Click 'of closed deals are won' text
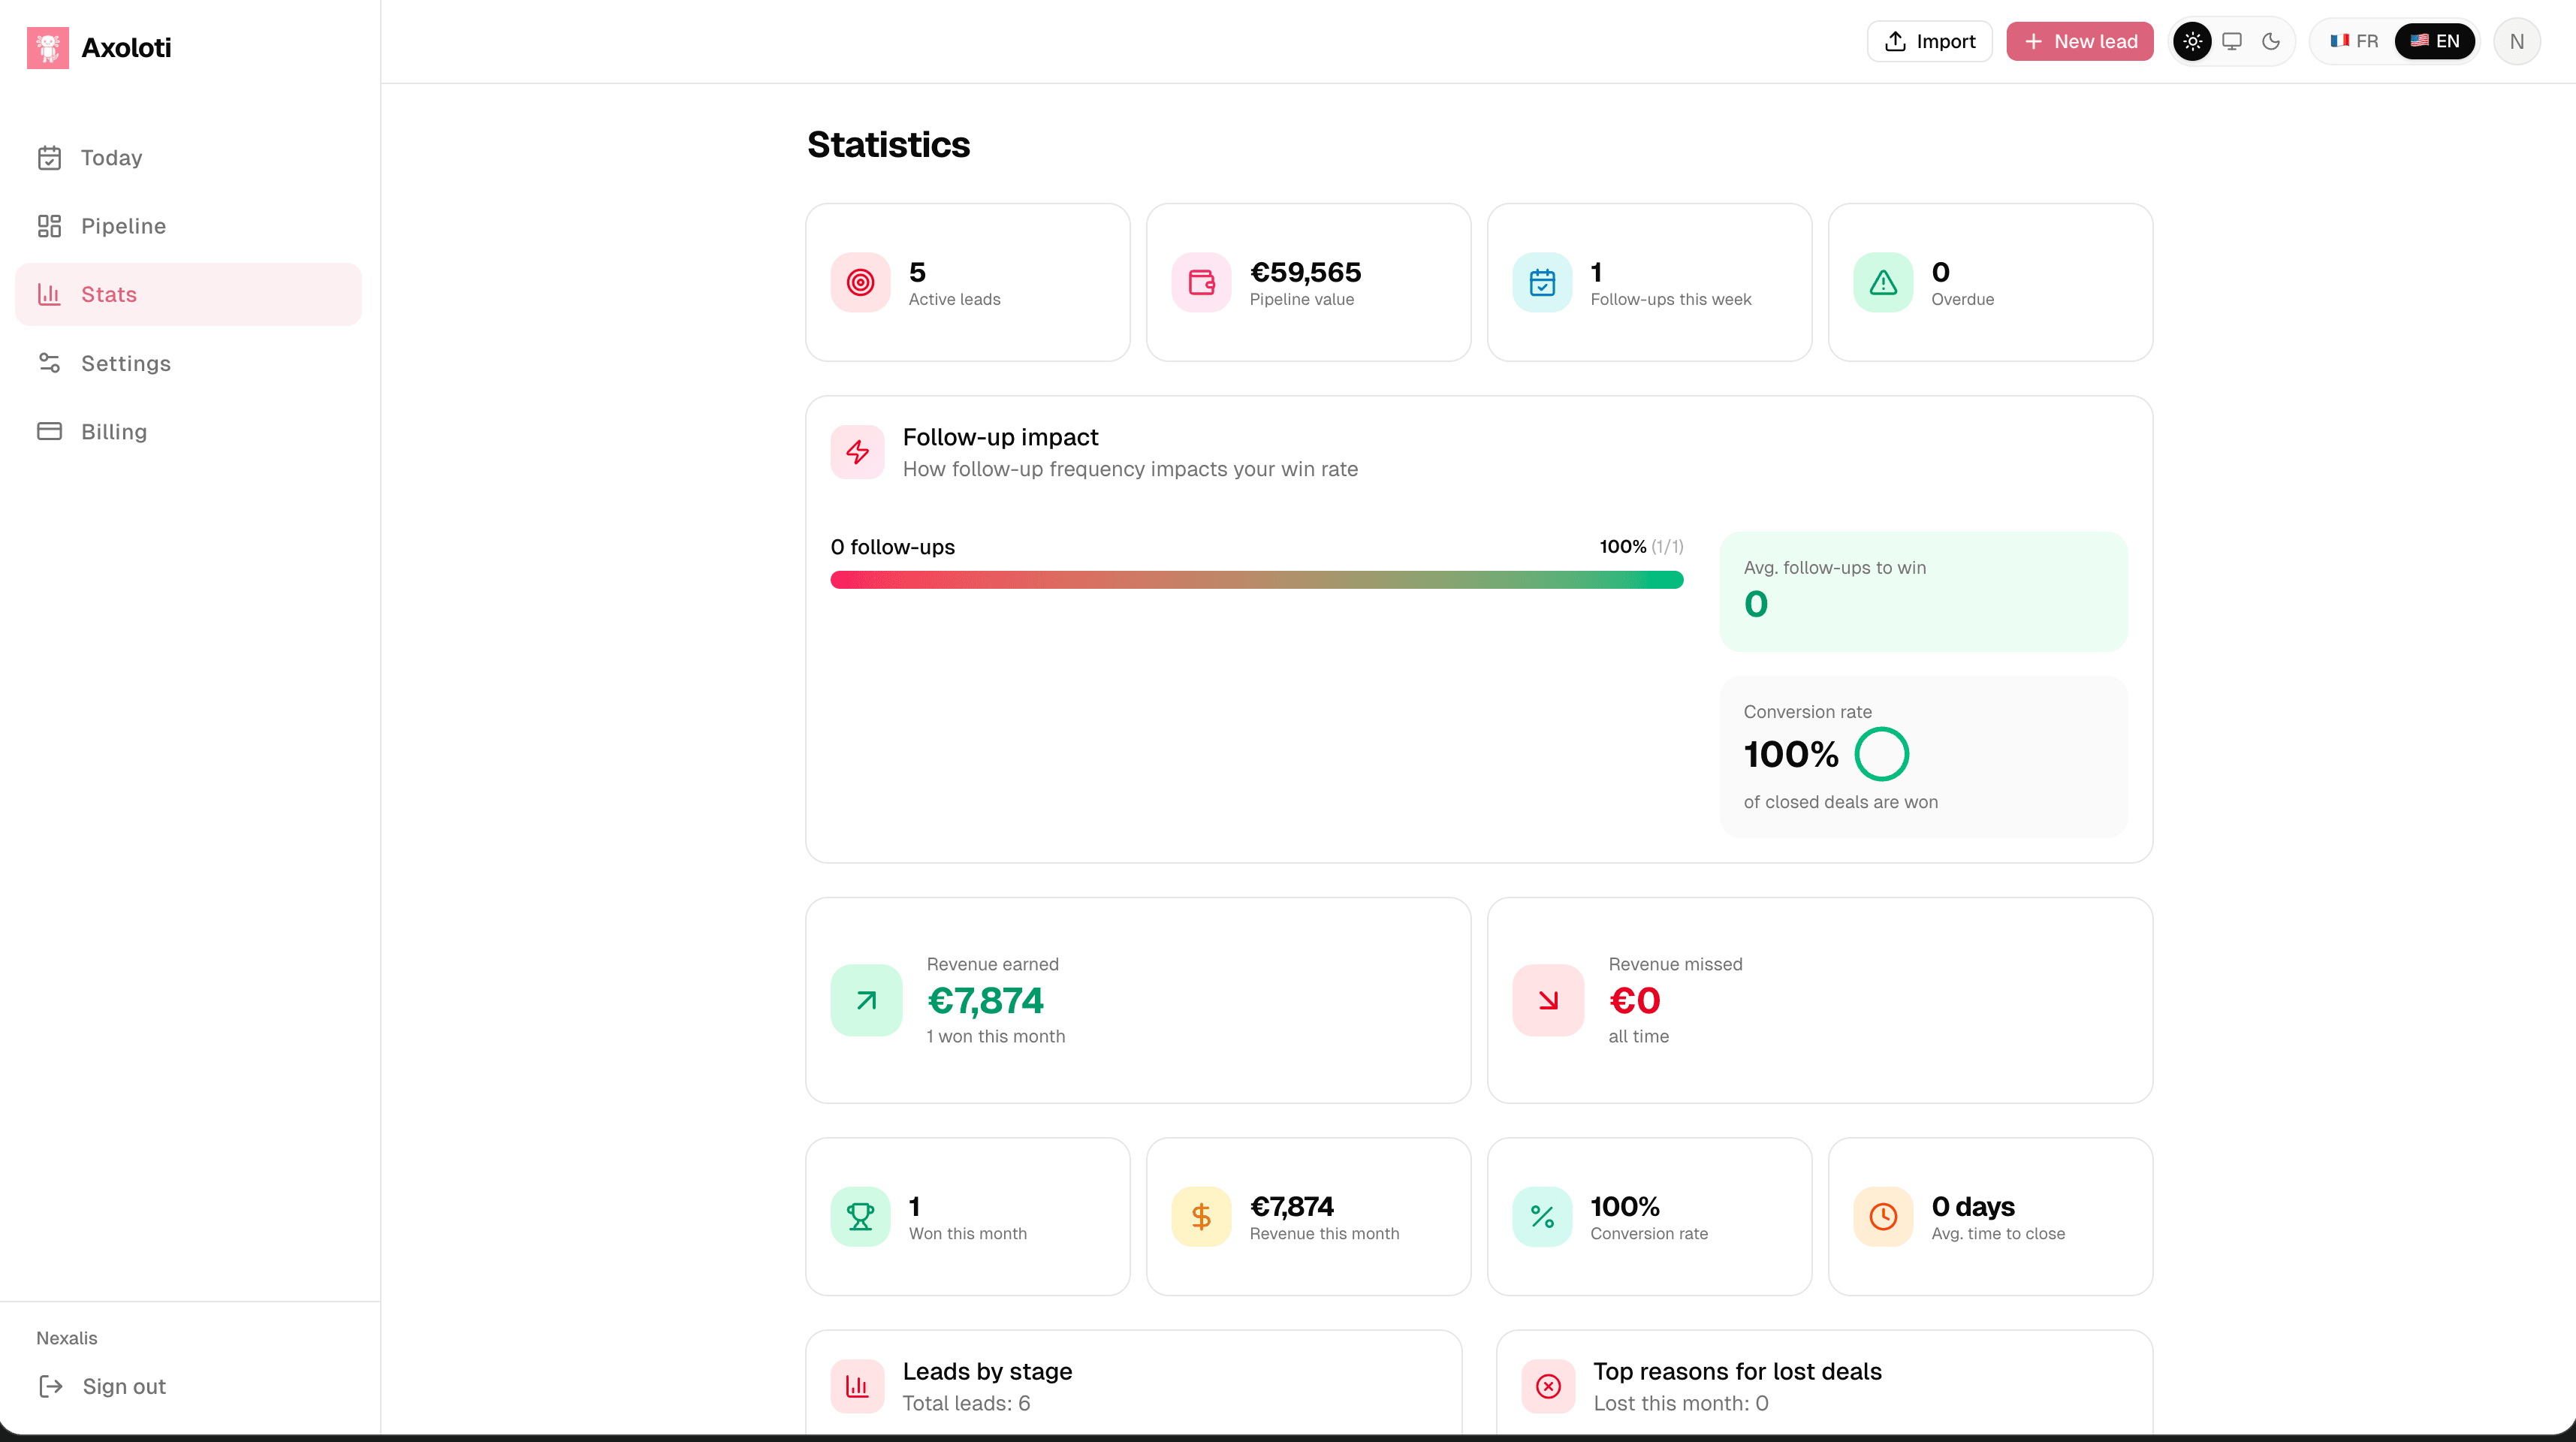Viewport: 2576px width, 1442px height. pyautogui.click(x=1840, y=802)
